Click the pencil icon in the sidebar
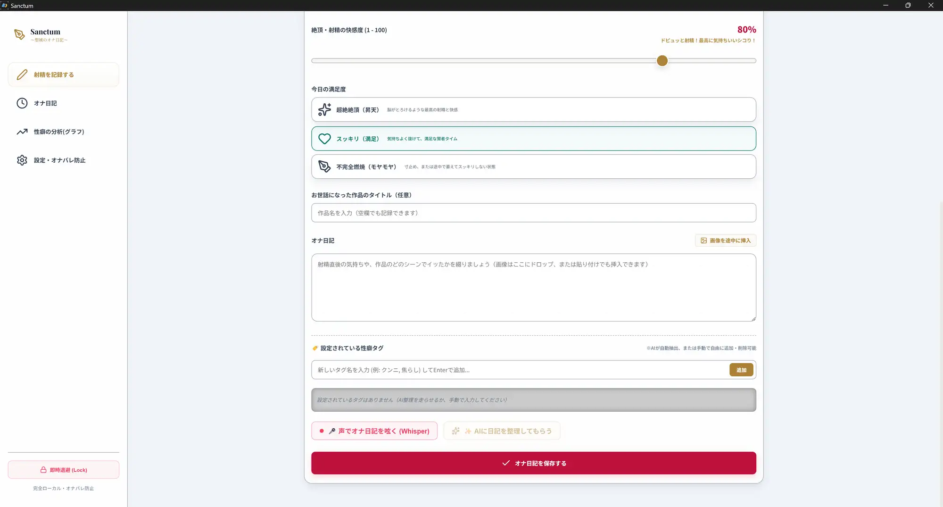943x507 pixels. tap(22, 75)
